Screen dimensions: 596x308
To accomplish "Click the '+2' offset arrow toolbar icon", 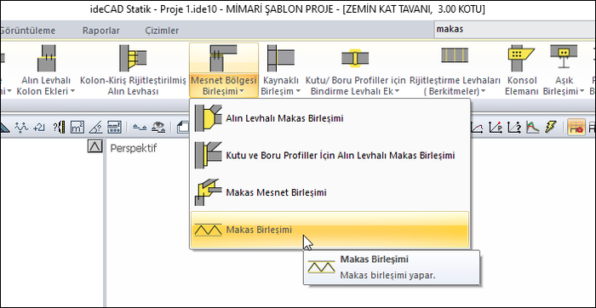I will [x=39, y=128].
